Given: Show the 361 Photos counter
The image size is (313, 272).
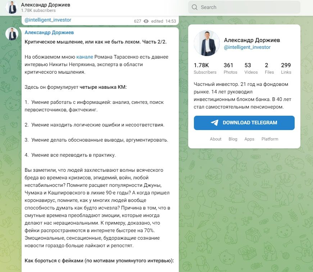Looking at the screenshot, I should [230, 68].
